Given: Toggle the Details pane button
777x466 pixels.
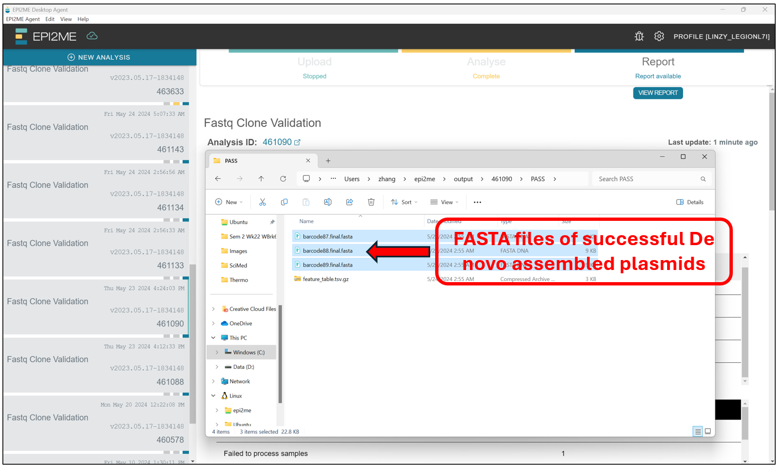Looking at the screenshot, I should (690, 202).
